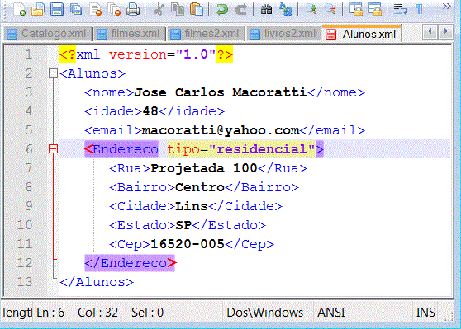Show all characters with the pilcrow icon
461x329 pixels.
(419, 9)
